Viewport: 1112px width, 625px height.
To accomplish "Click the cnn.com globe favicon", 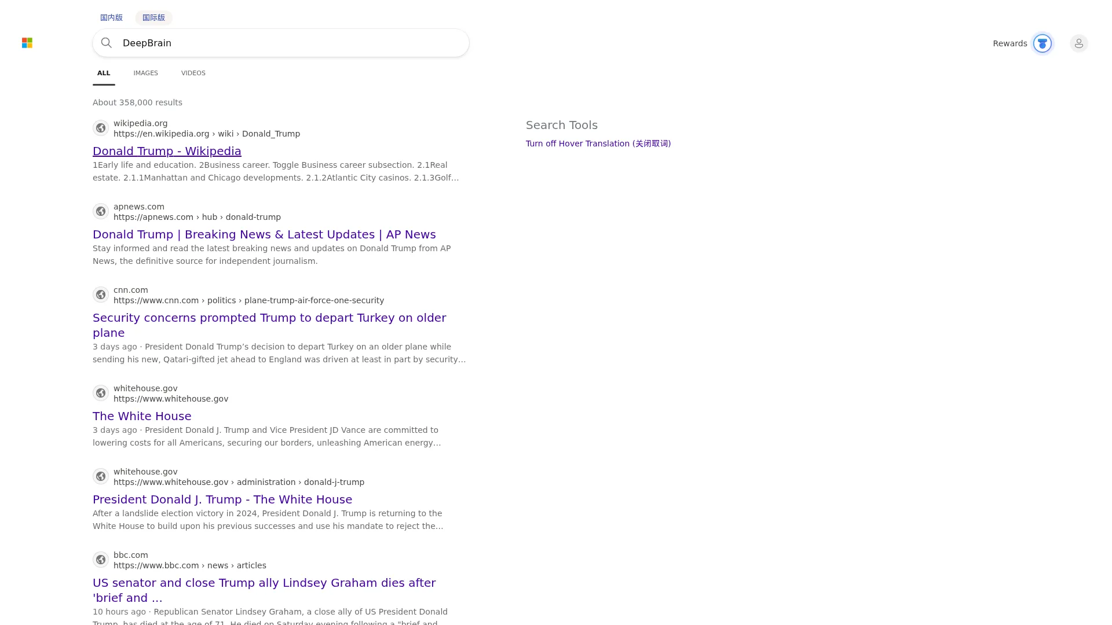I will coord(101,295).
